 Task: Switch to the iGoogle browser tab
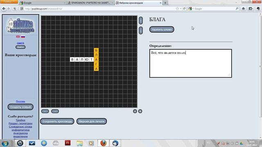pyautogui.click(x=43, y=3)
